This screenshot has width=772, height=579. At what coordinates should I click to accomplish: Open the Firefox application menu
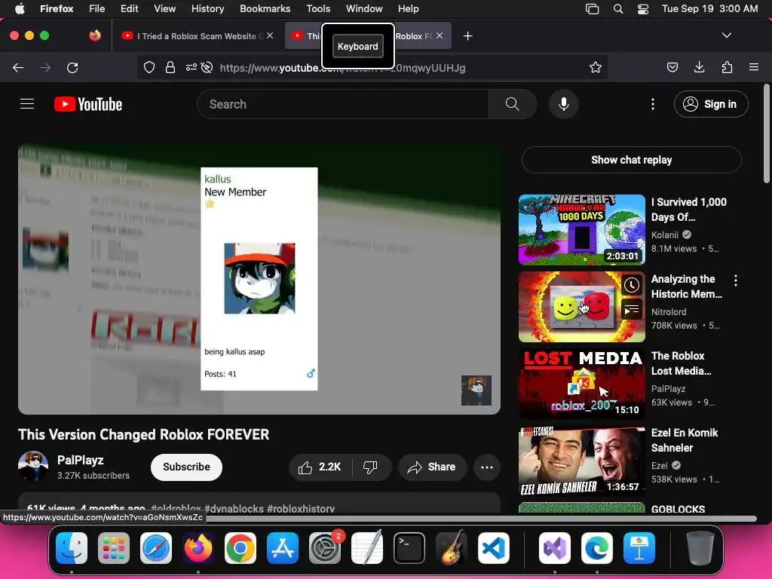pyautogui.click(x=754, y=67)
